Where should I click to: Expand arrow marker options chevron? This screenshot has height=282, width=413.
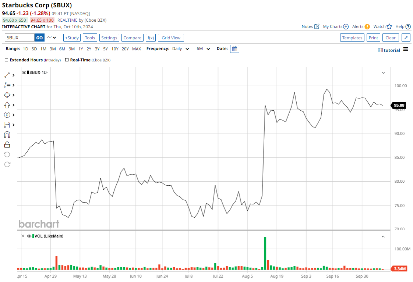point(13,105)
